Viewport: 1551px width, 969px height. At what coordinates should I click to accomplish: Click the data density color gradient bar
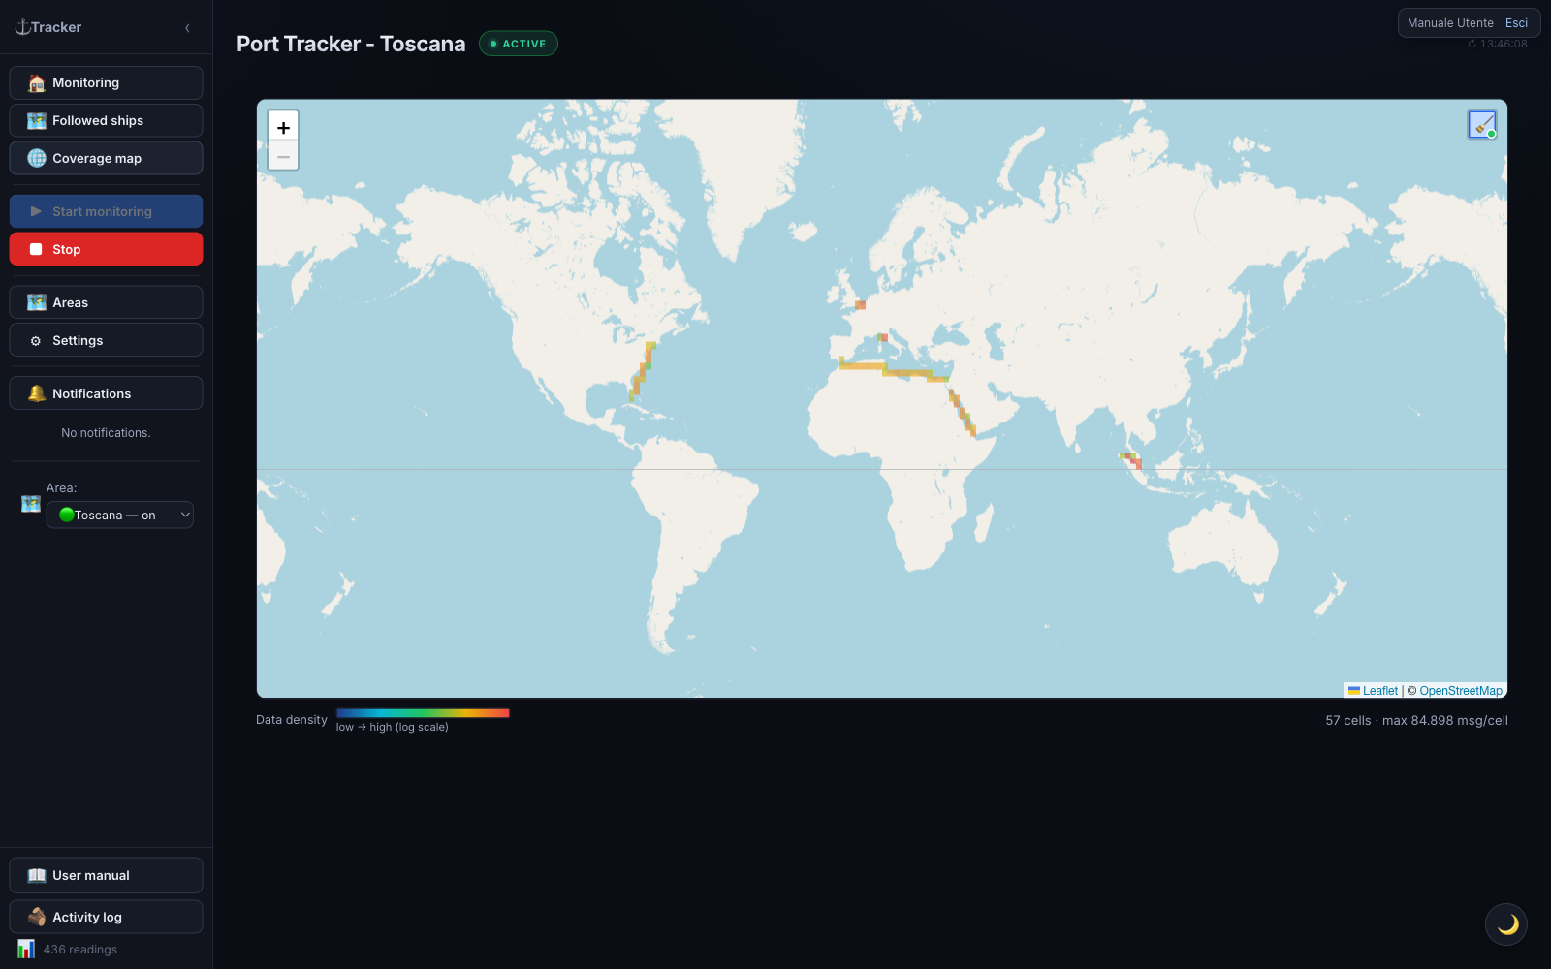pos(423,713)
